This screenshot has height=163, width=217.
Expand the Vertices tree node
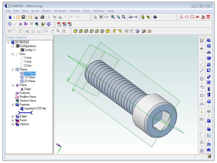coord(13,124)
